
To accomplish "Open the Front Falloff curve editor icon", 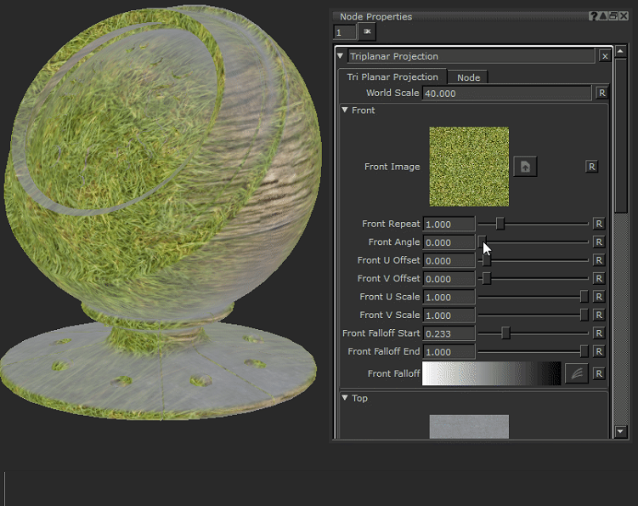I will tap(576, 373).
